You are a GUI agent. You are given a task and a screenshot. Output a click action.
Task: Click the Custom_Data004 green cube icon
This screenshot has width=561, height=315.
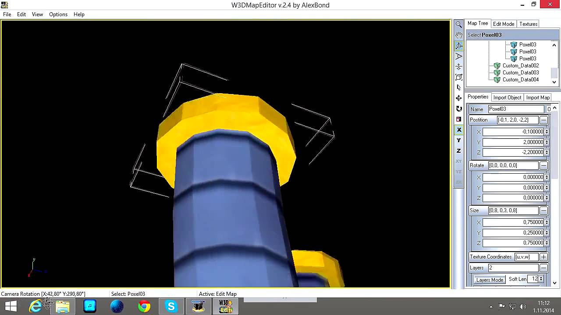point(497,80)
